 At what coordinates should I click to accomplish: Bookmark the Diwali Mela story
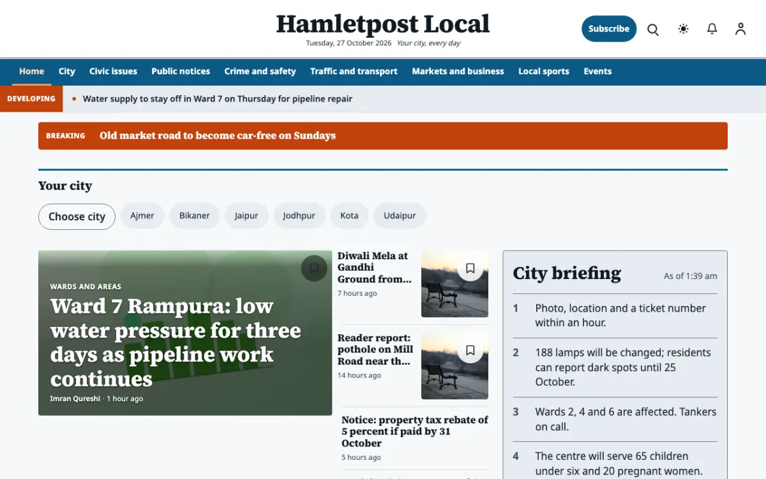pos(470,269)
